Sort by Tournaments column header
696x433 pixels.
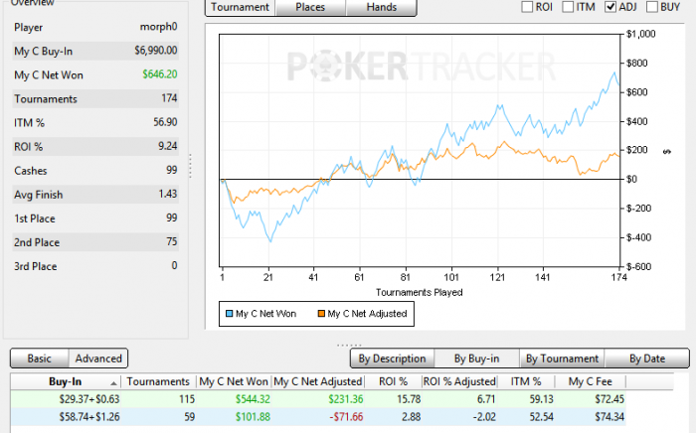point(158,381)
